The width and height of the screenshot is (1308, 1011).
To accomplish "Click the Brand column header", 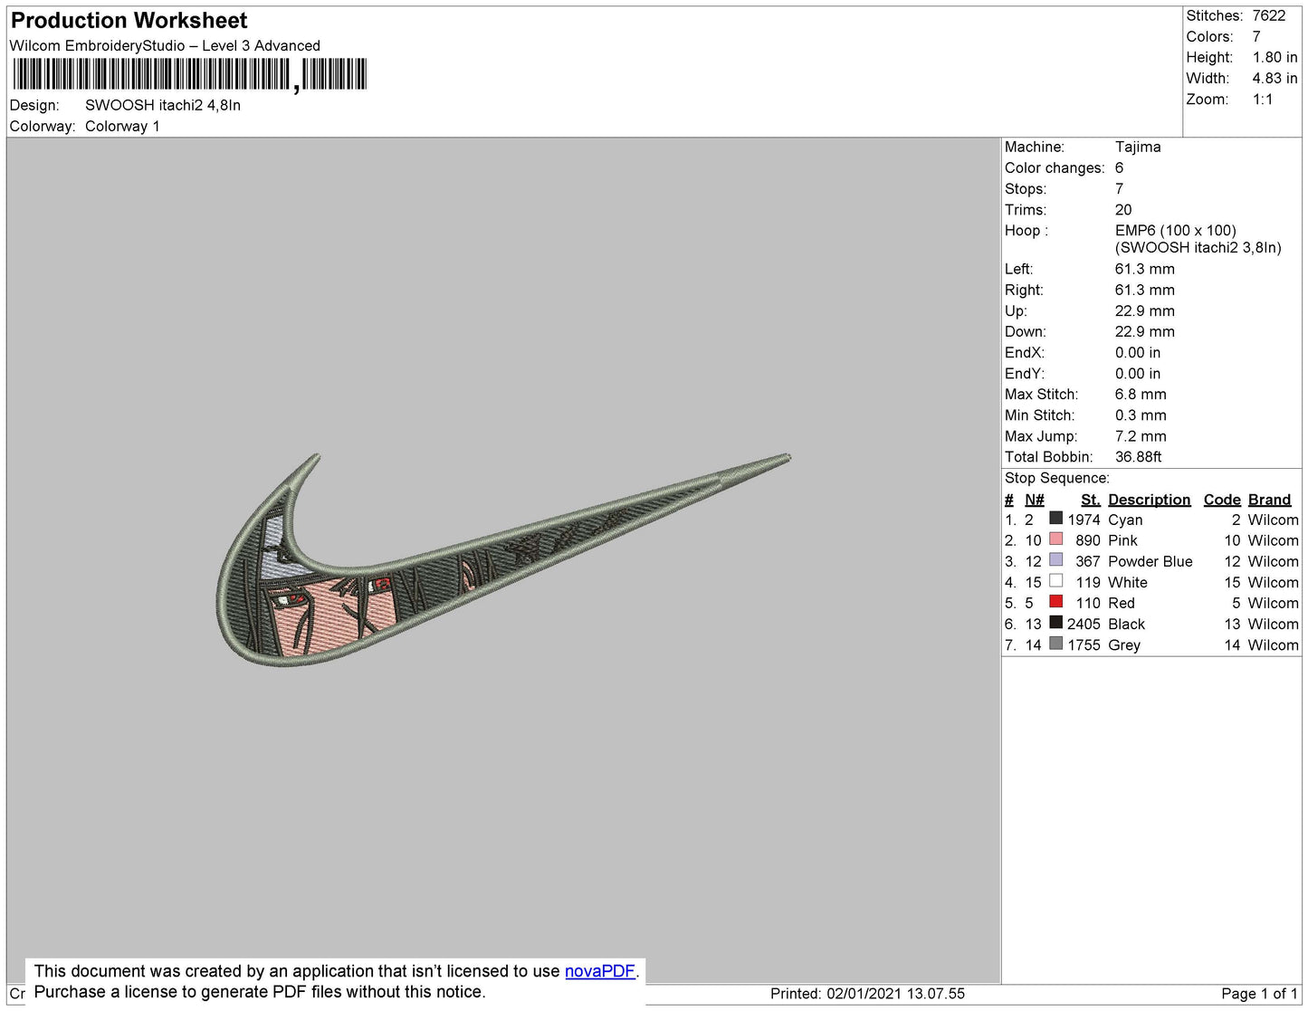I will click(x=1269, y=500).
